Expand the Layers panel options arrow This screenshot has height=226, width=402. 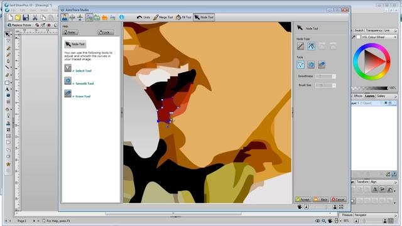395,96
